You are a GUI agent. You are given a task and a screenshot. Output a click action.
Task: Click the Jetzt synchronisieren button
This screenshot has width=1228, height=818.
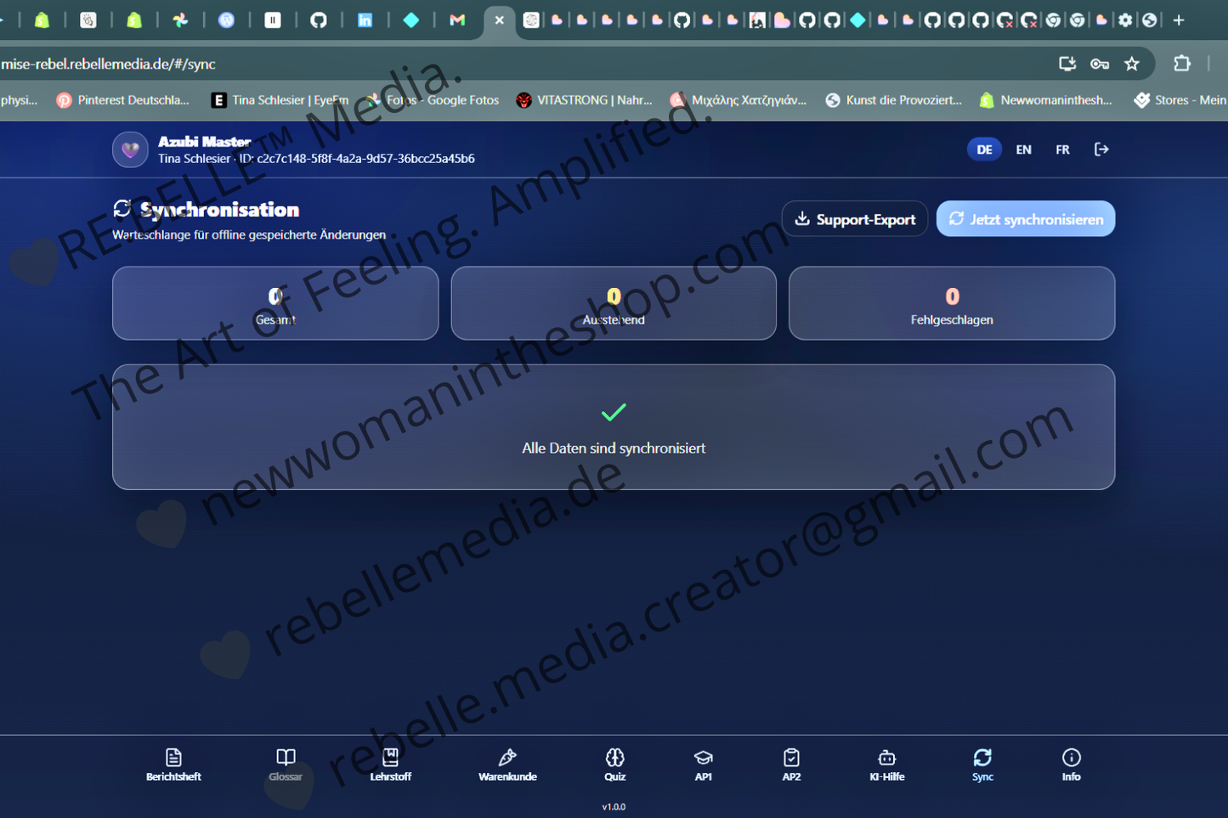pos(1025,218)
